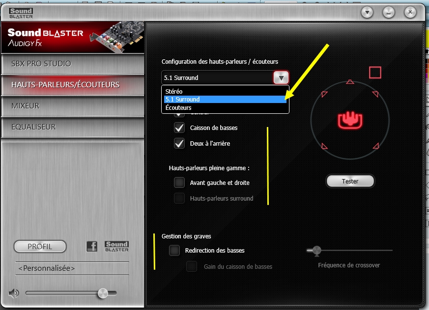Image resolution: width=429 pixels, height=310 pixels.
Task: Enable Avant gauche et droite full range
Action: click(179, 182)
